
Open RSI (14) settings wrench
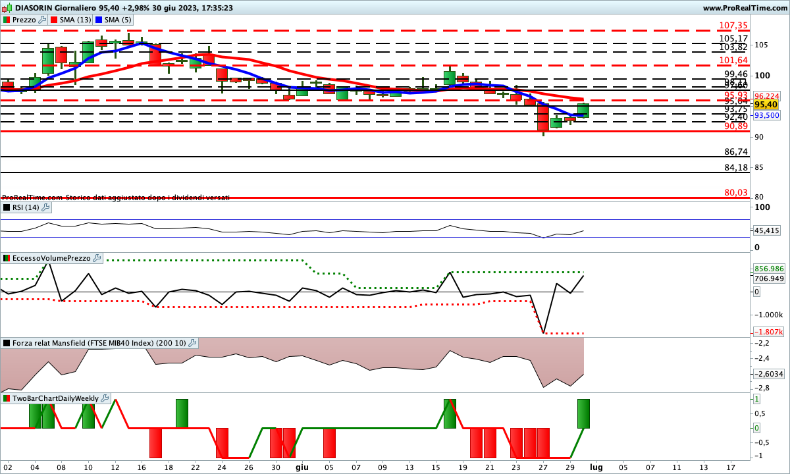(45, 207)
